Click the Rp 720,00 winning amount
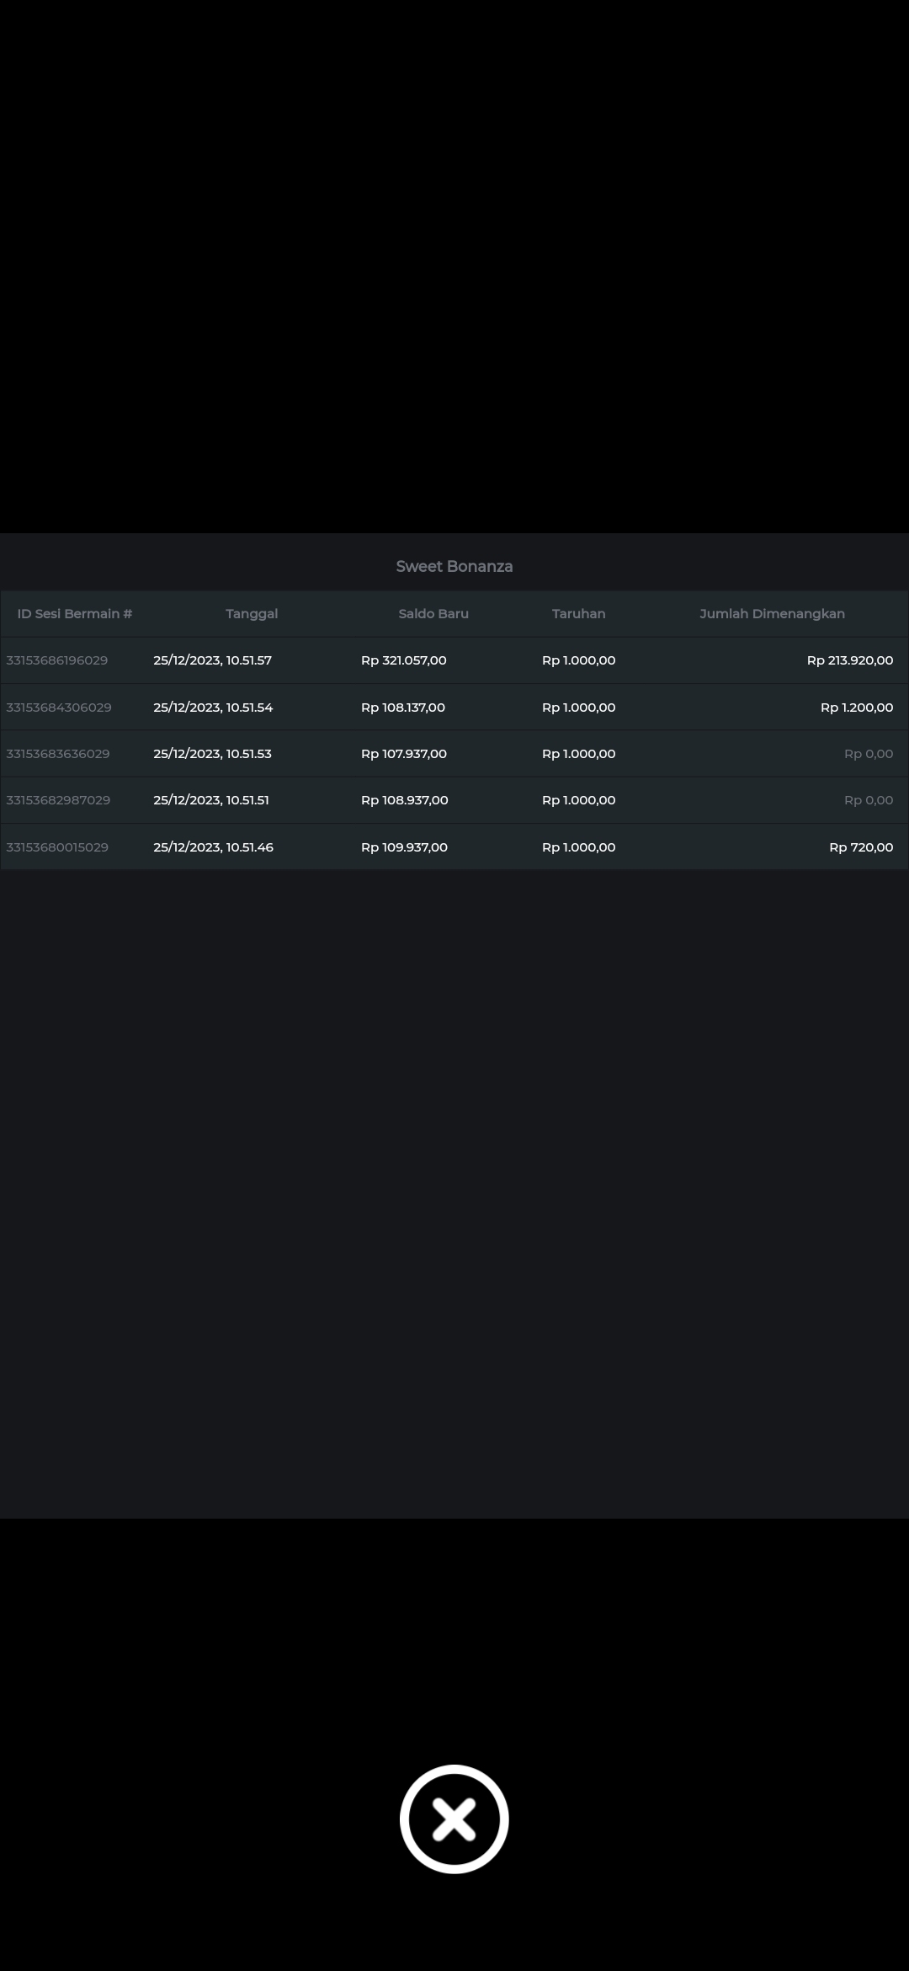This screenshot has width=909, height=1971. pos(861,847)
